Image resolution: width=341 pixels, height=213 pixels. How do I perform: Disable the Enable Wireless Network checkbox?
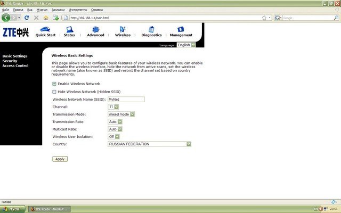[x=54, y=84]
